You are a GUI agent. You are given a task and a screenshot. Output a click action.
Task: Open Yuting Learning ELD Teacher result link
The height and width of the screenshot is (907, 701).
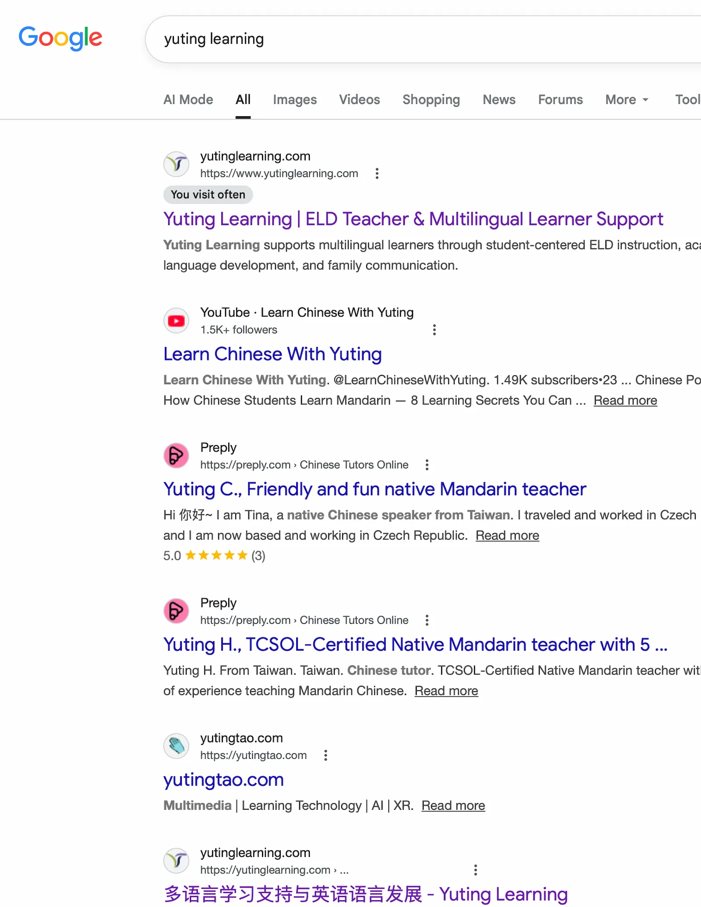[x=413, y=219]
